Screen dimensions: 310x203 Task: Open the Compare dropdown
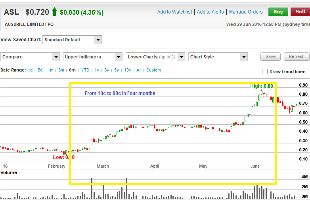tap(30, 57)
